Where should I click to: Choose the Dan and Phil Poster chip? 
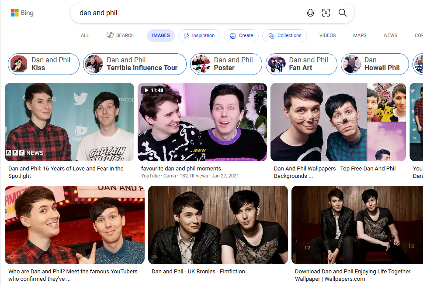pyautogui.click(x=226, y=64)
